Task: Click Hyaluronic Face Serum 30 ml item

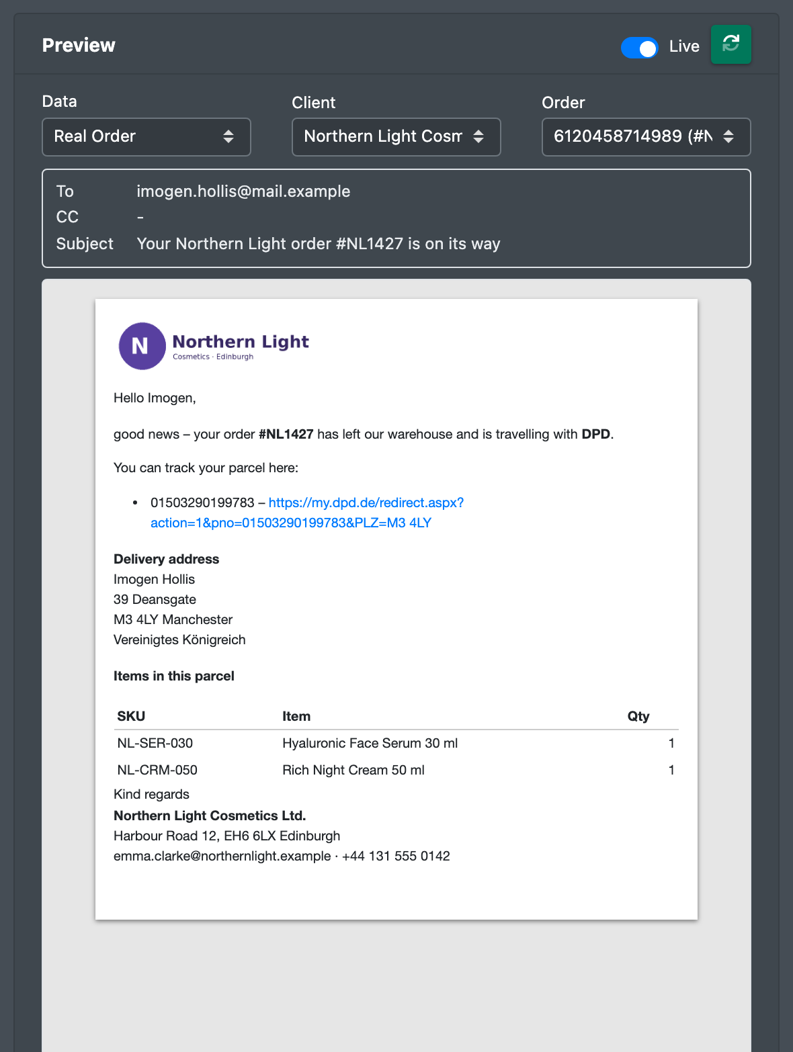Action: (x=370, y=743)
